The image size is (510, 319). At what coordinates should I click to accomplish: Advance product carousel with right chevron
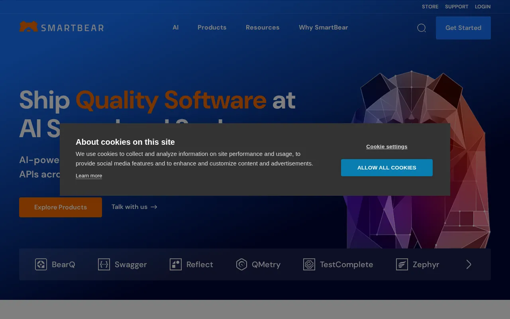[x=469, y=264]
